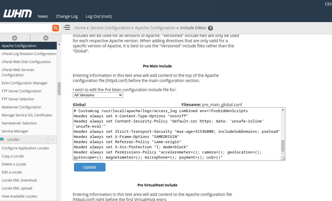This screenshot has height=201, width=332.
Task: Open help via the question mark icon
Action: (210, 28)
